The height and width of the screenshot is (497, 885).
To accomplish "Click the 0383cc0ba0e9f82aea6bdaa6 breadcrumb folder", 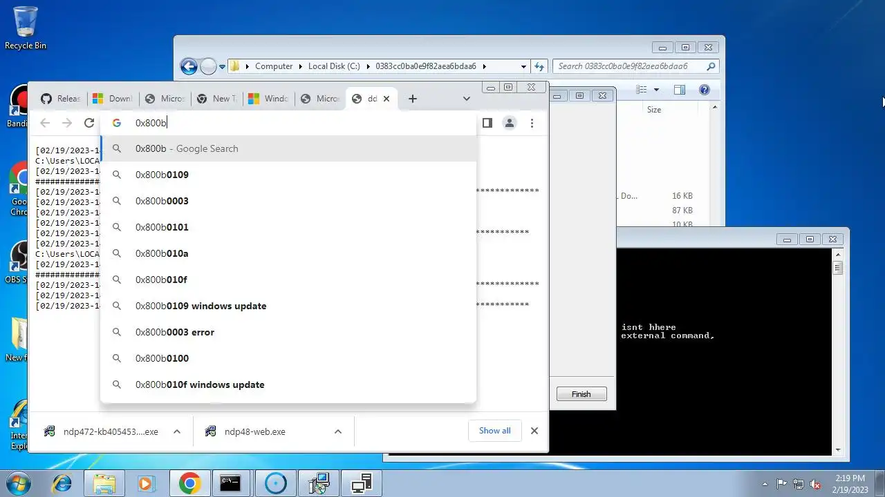I will 426,66.
